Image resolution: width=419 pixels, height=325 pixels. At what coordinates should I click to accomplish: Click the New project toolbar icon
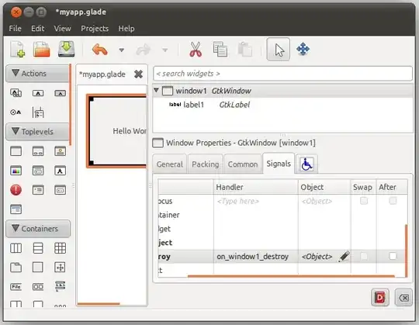click(17, 49)
